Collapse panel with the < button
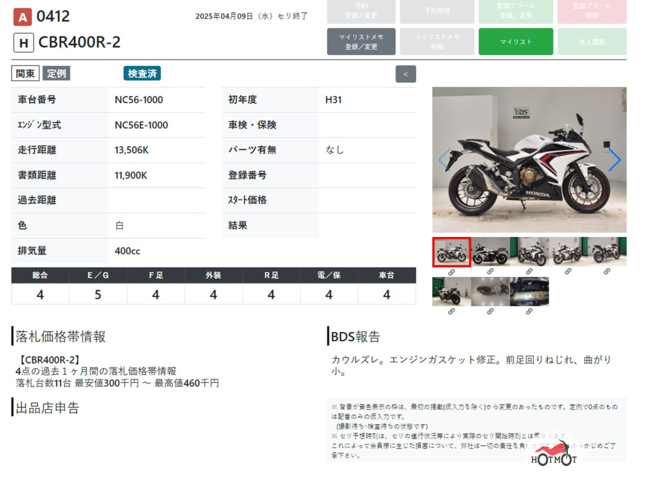Viewport: 645px width, 487px height. tap(406, 74)
